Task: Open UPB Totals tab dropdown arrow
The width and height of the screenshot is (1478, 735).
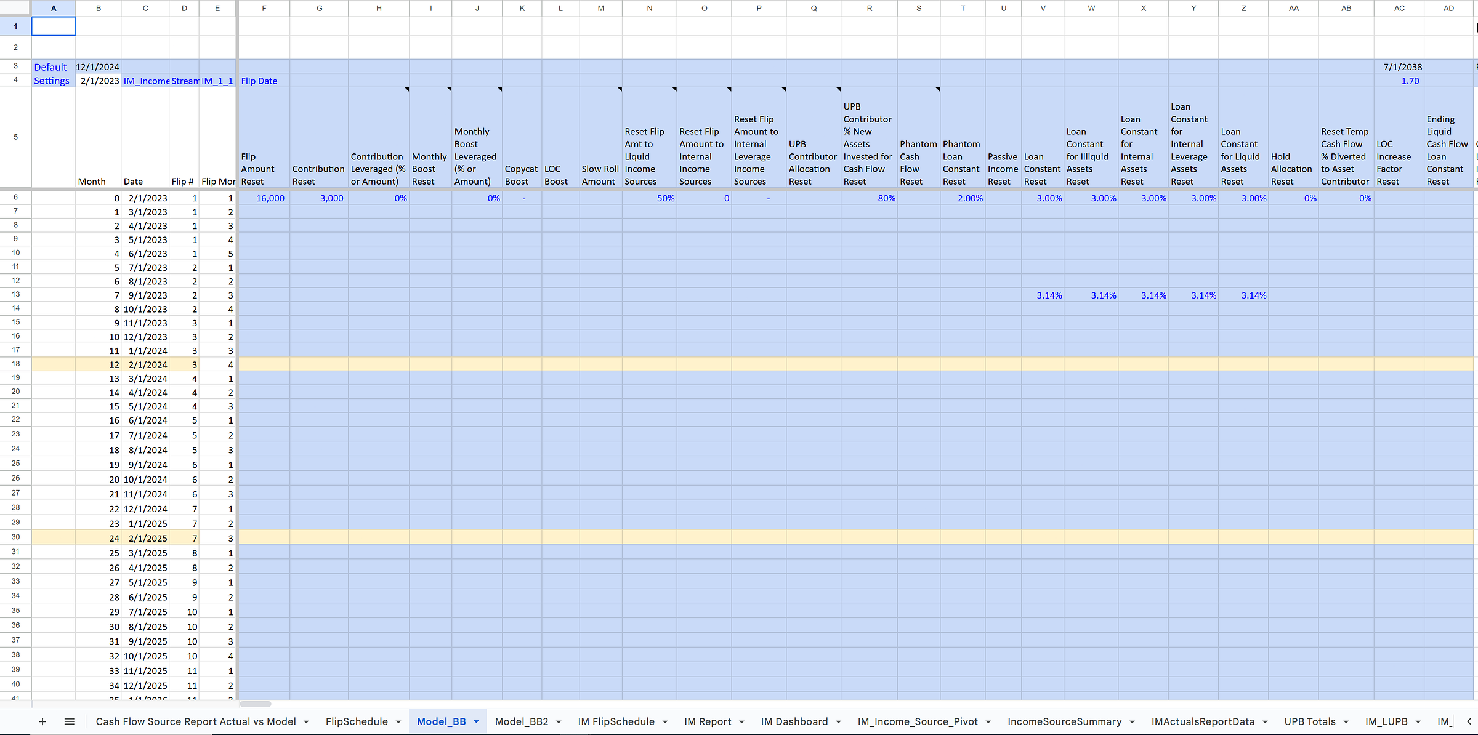Action: coord(1346,722)
